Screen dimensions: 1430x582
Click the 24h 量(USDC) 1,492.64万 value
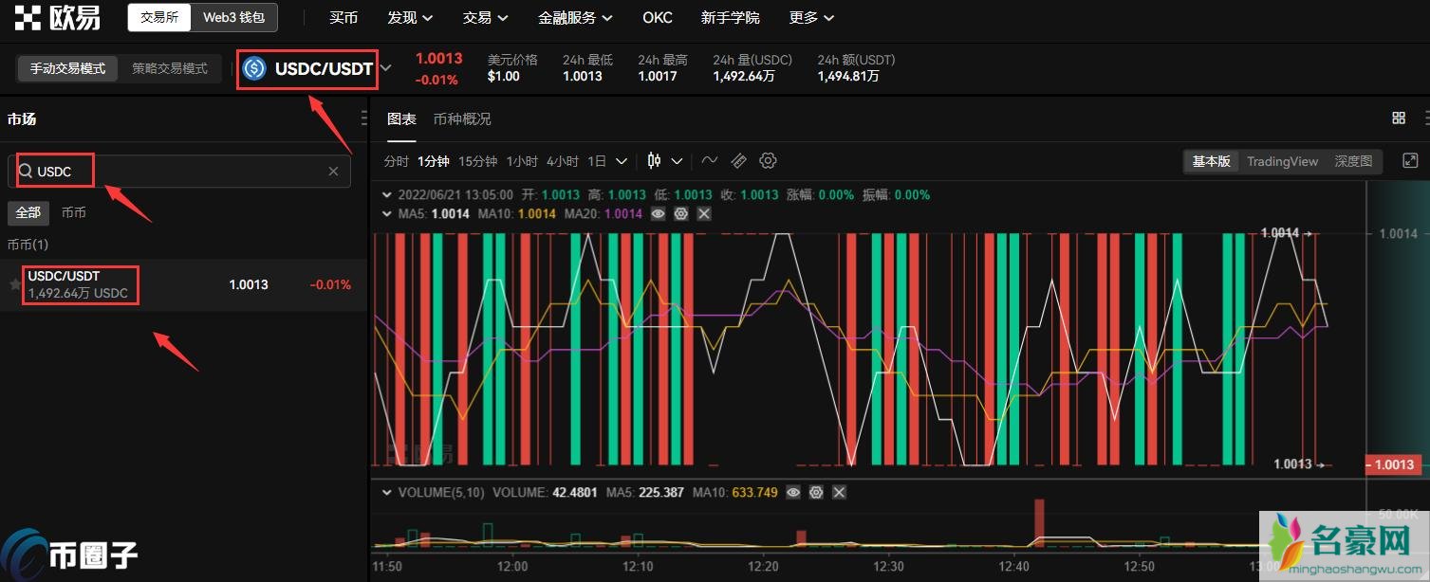[x=744, y=76]
